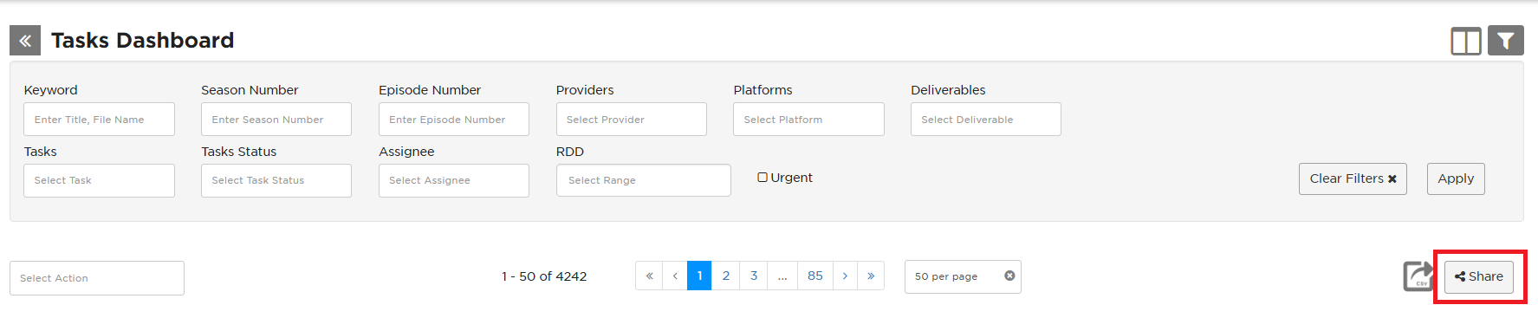Screen dimensions: 1538x318
Task: Click the '1 - 50 of 4242' count
Action: pos(544,276)
